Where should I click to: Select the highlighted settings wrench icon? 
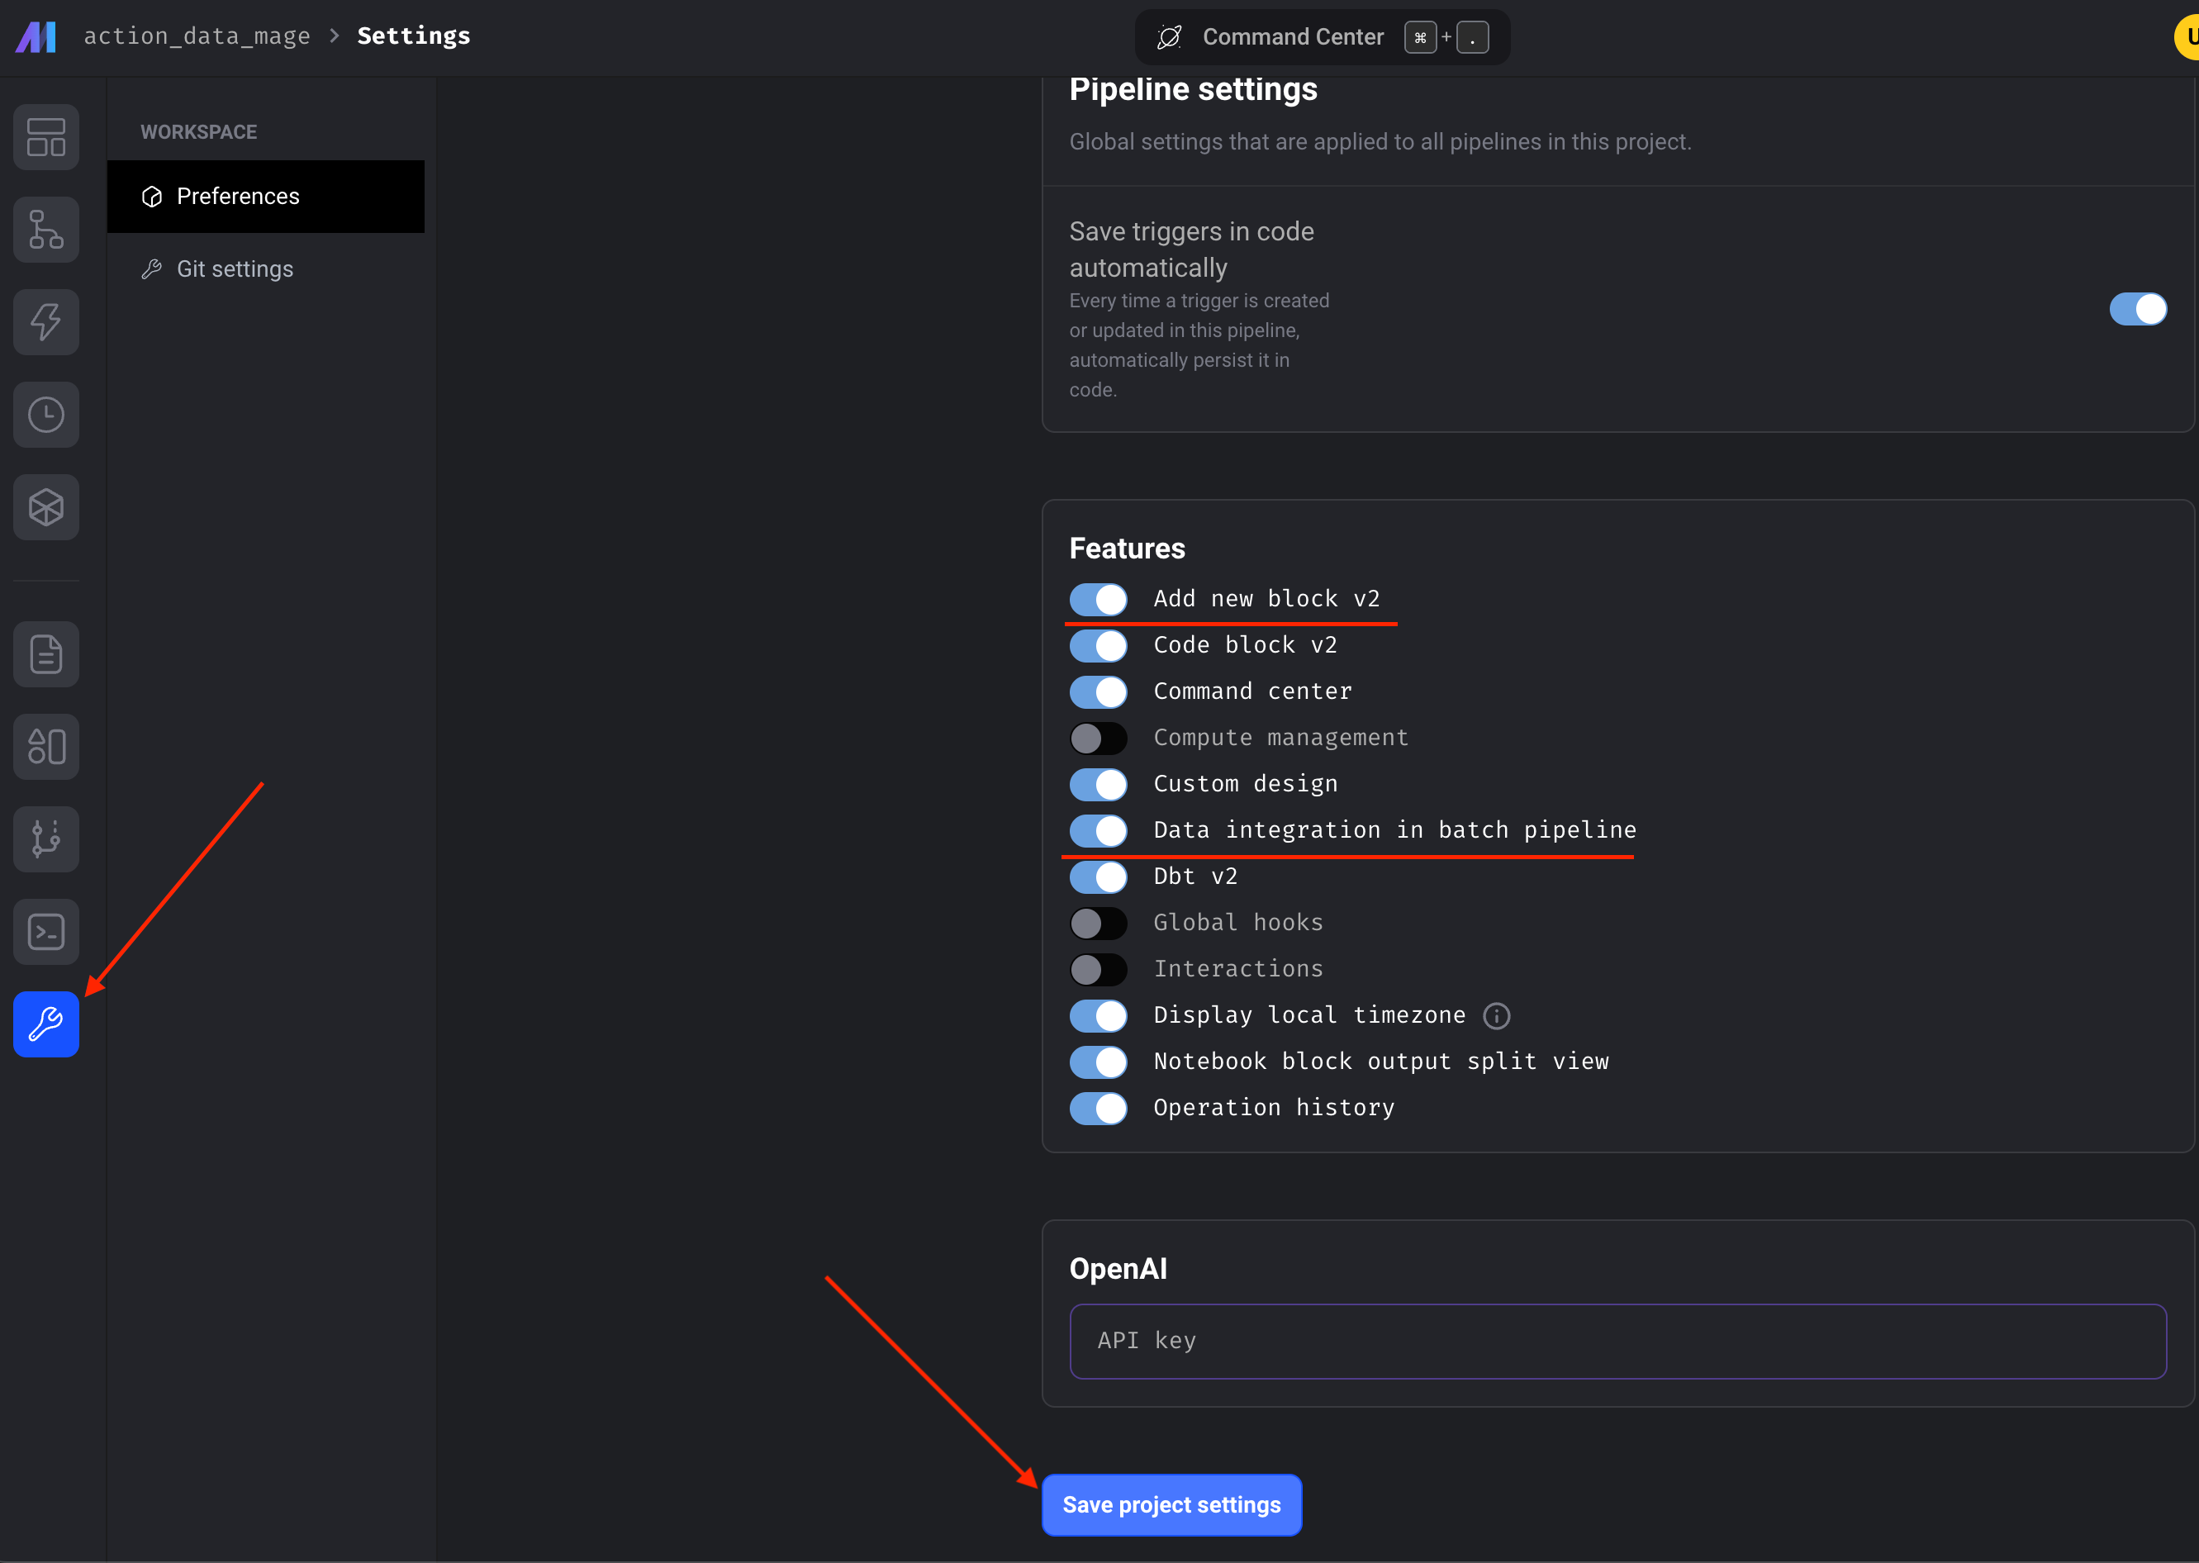(45, 1023)
